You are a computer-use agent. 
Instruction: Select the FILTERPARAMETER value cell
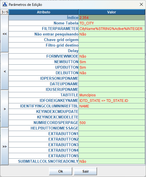click(x=112, y=29)
